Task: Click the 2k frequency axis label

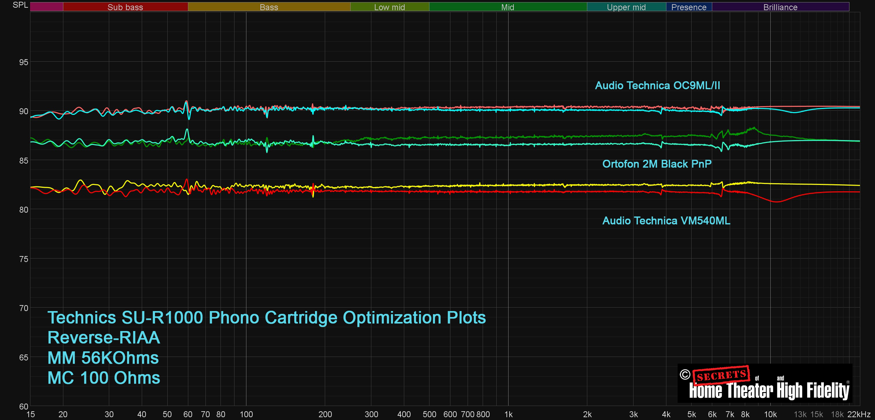Action: (x=587, y=414)
